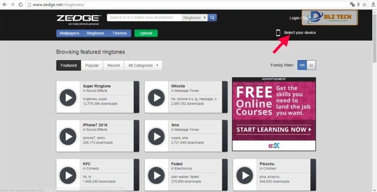377x192 pixels.
Task: Play the IPhone7 2016 ringtone
Action: pyautogui.click(x=68, y=136)
